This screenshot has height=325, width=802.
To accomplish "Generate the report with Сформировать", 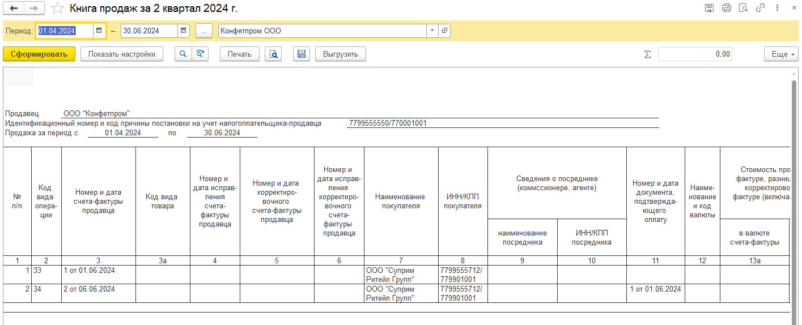I will (39, 54).
